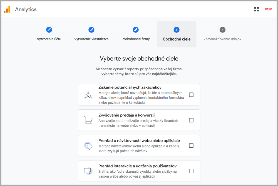The height and width of the screenshot is (186, 278).
Task: Click the Analytics title text
Action: (26, 9)
